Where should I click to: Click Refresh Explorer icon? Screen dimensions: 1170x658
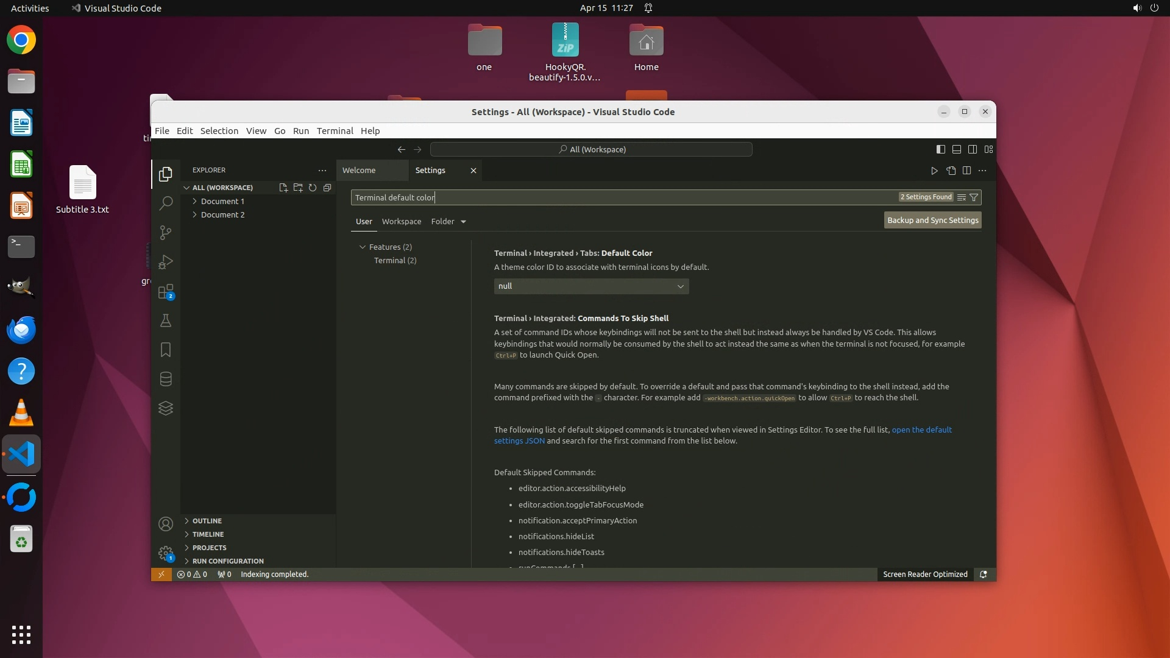pyautogui.click(x=313, y=188)
